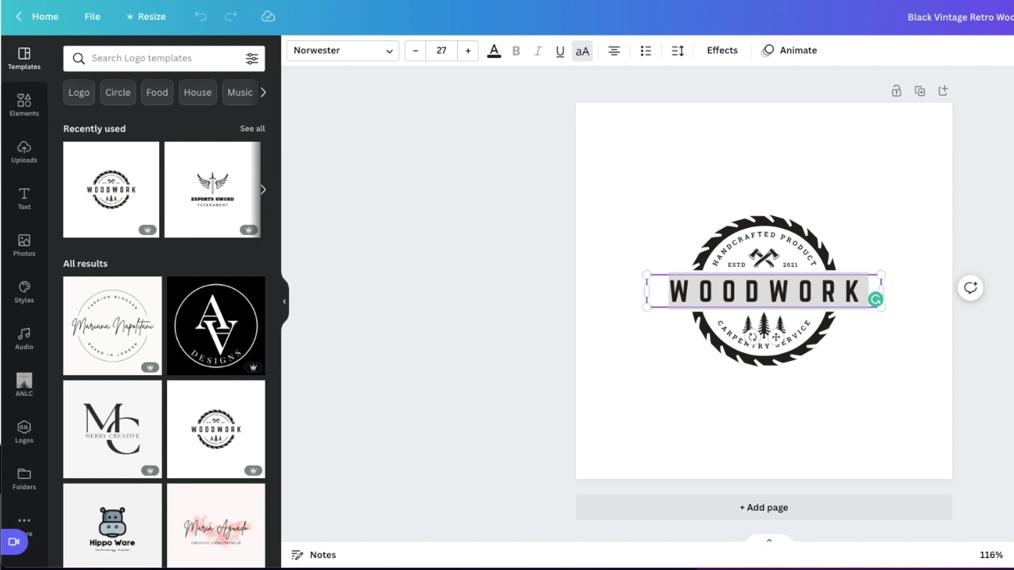The image size is (1014, 570).
Task: Select the House category chip
Action: tap(197, 93)
